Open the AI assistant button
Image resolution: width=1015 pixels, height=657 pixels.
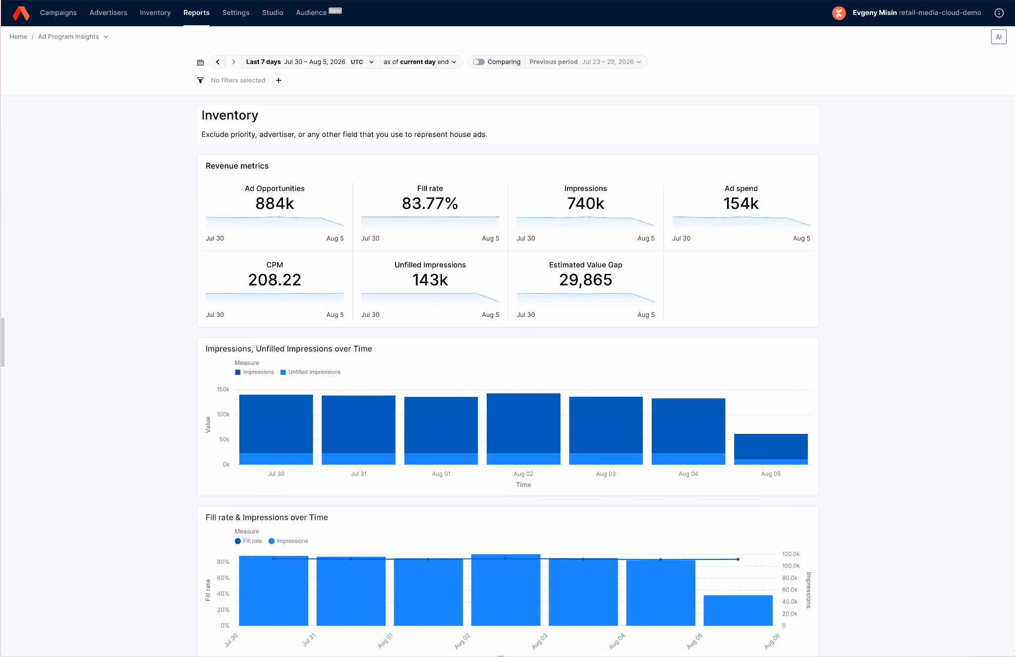pyautogui.click(x=999, y=37)
